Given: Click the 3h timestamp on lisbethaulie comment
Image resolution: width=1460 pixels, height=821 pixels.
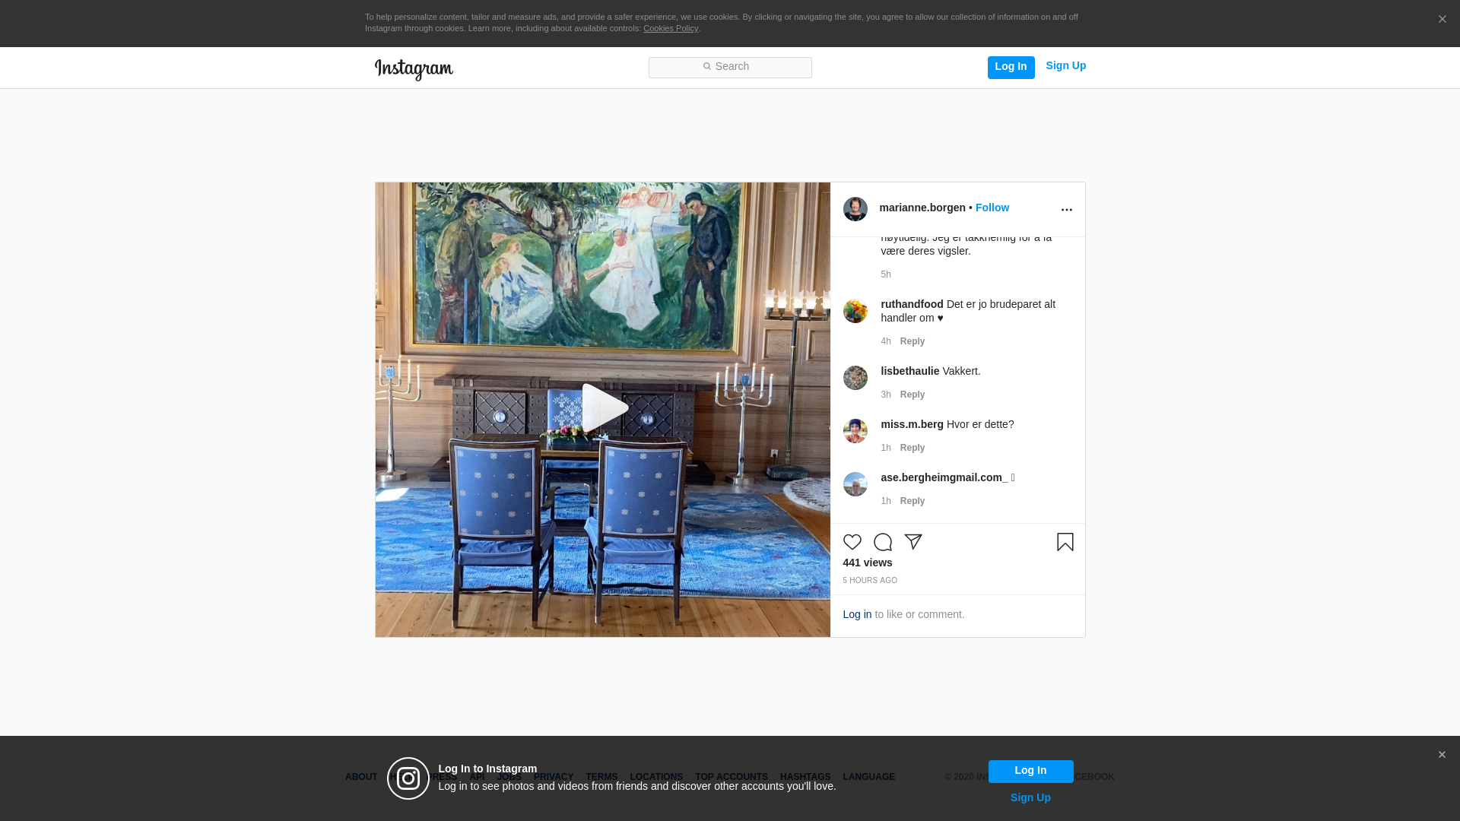Looking at the screenshot, I should (886, 395).
